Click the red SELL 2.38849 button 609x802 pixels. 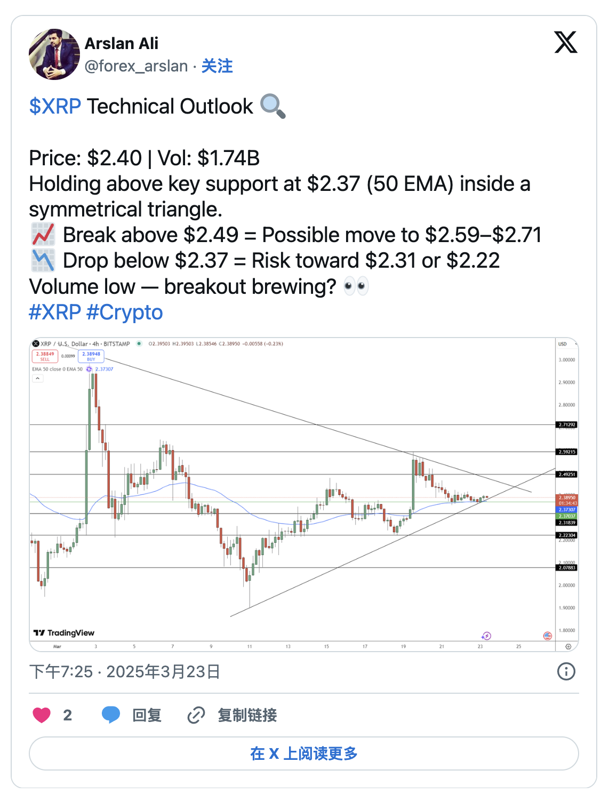click(45, 356)
